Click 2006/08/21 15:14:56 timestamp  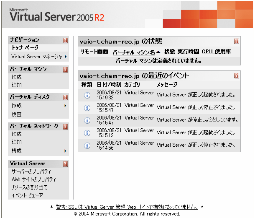pyautogui.click(x=109, y=145)
